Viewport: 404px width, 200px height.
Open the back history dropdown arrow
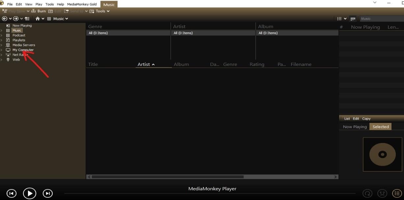tap(10, 19)
